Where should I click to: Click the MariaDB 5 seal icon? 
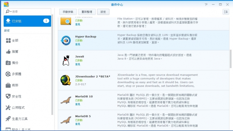point(66,120)
